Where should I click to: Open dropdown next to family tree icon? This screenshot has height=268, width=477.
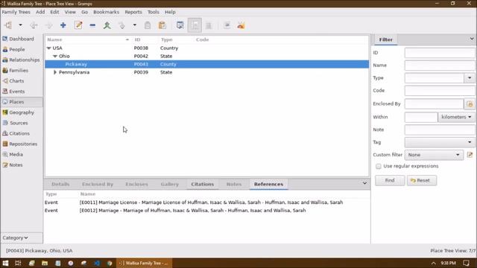pyautogui.click(x=20, y=25)
